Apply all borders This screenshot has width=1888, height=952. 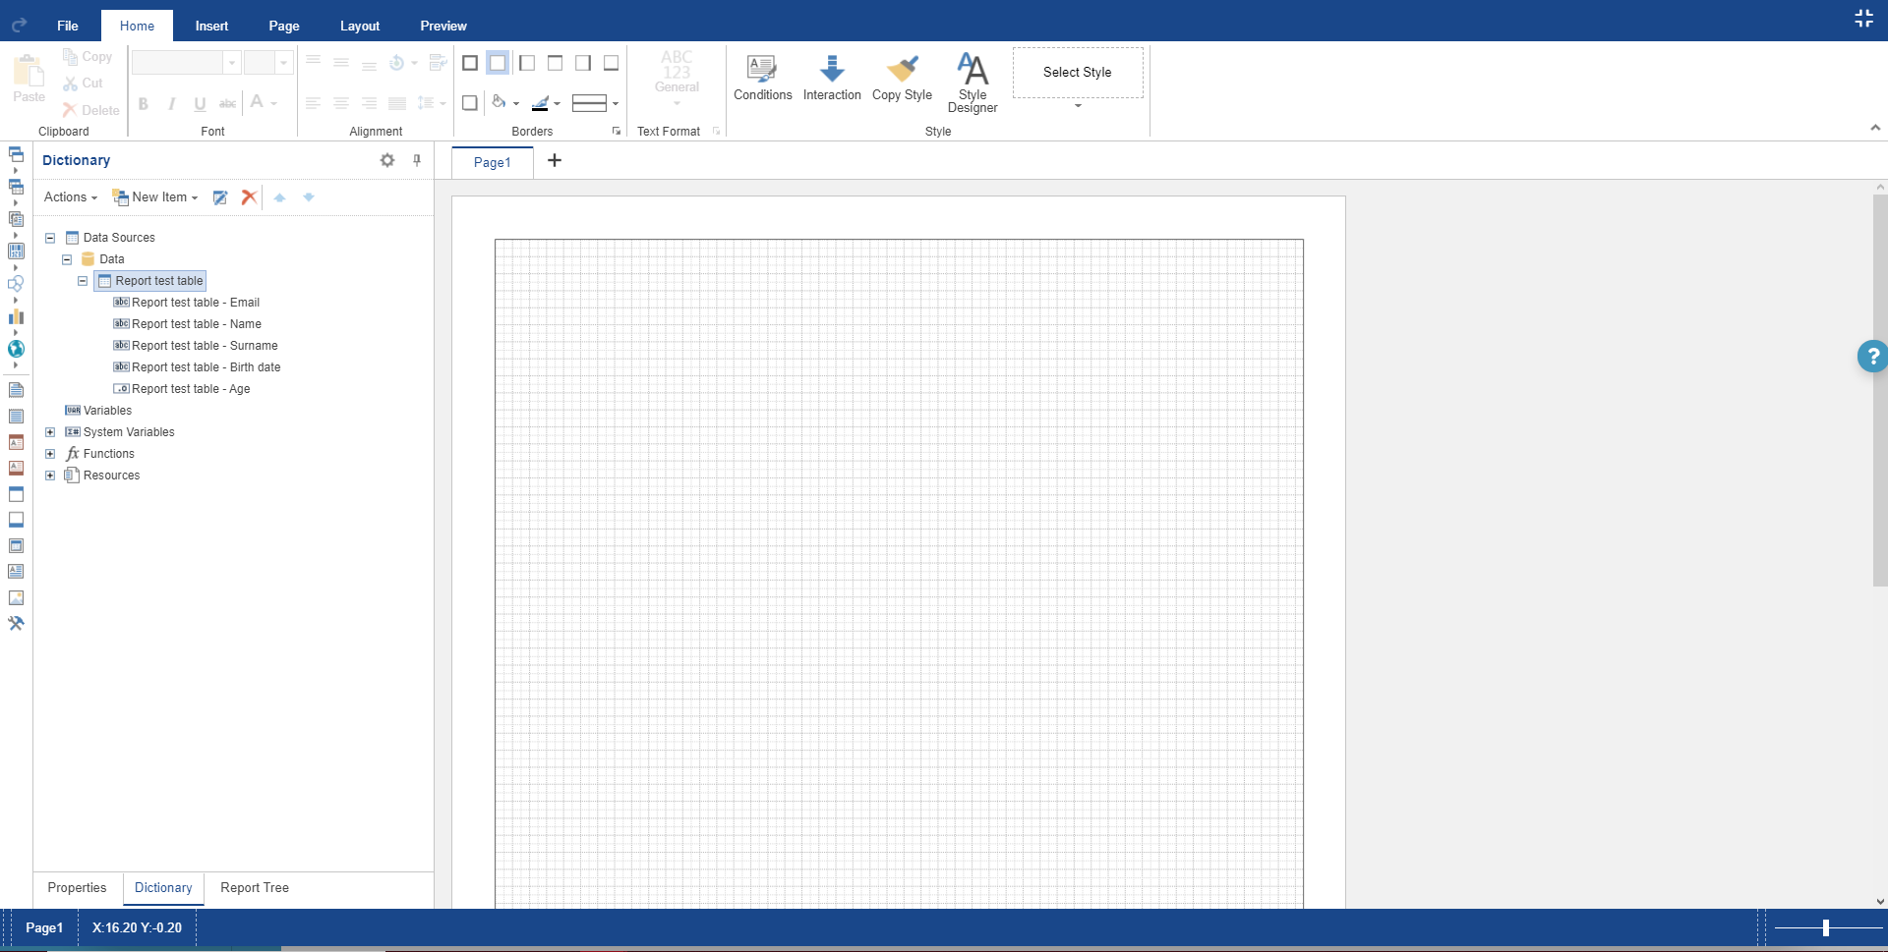470,63
